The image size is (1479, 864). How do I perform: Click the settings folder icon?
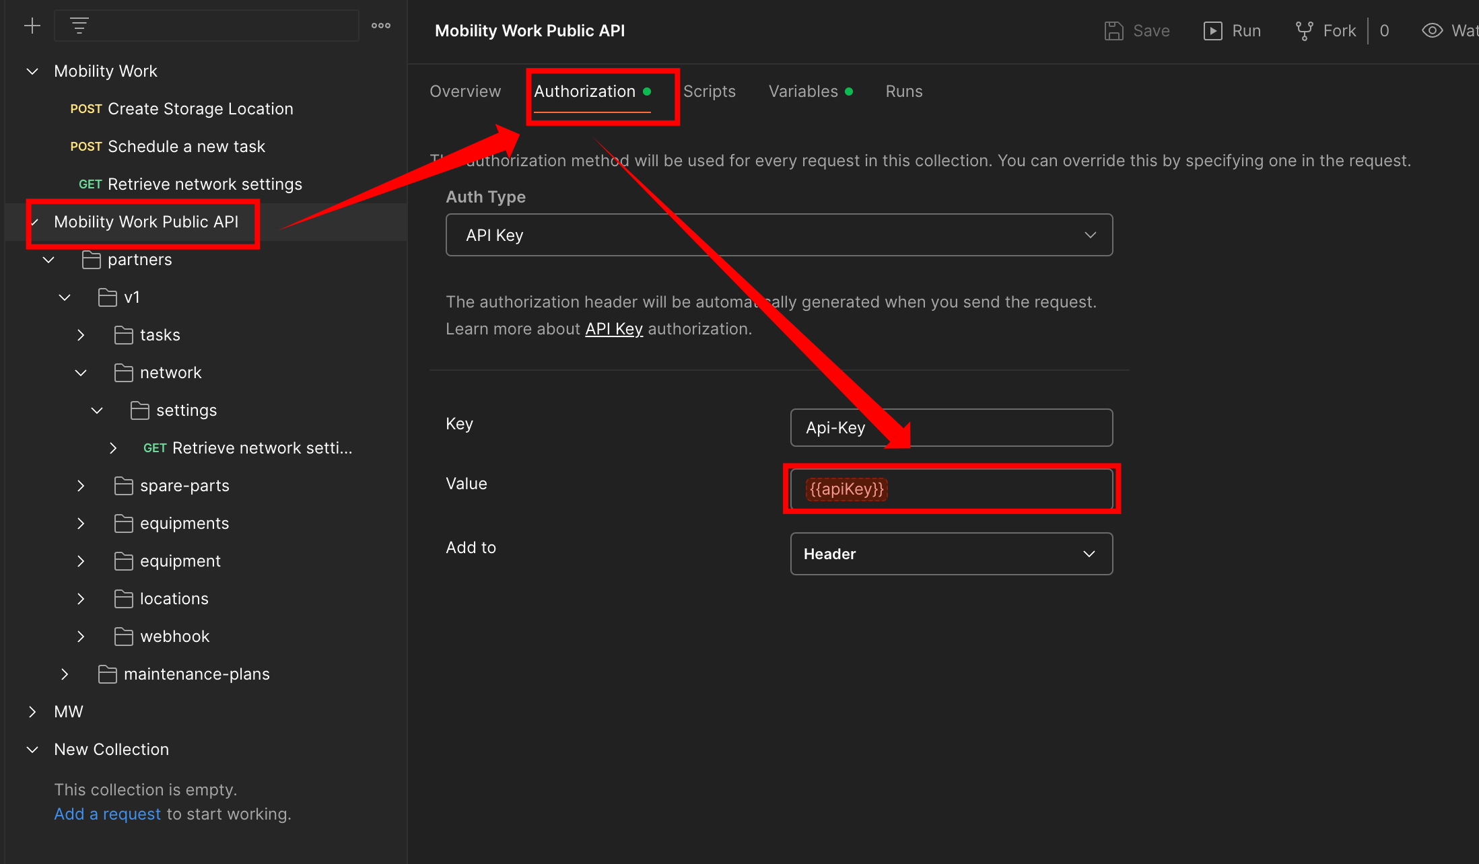point(140,410)
